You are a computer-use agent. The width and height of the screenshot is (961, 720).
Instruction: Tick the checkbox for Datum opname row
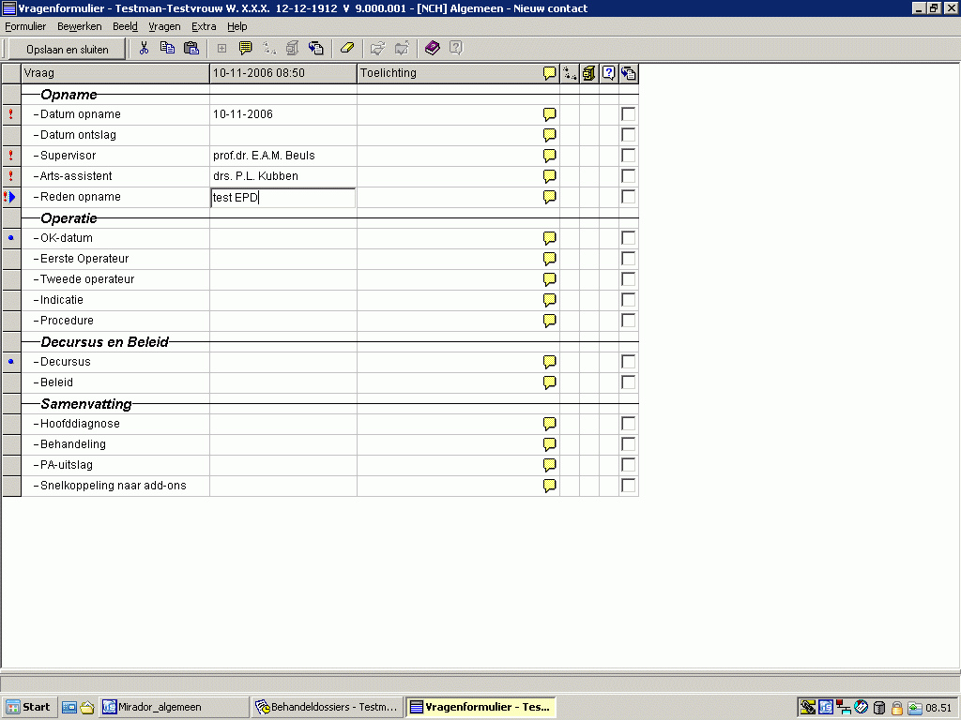628,114
